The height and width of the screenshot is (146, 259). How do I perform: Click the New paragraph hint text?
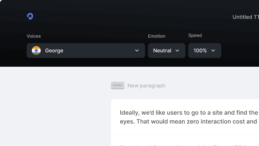coord(147,86)
